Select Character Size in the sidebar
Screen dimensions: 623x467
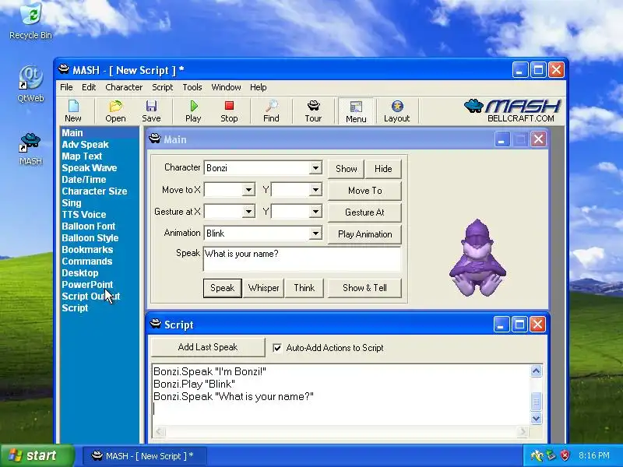[x=94, y=191]
